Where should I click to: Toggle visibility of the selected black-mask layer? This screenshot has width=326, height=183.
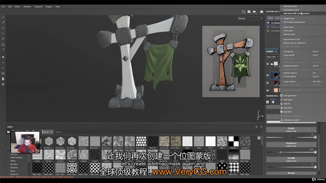(x=267, y=75)
